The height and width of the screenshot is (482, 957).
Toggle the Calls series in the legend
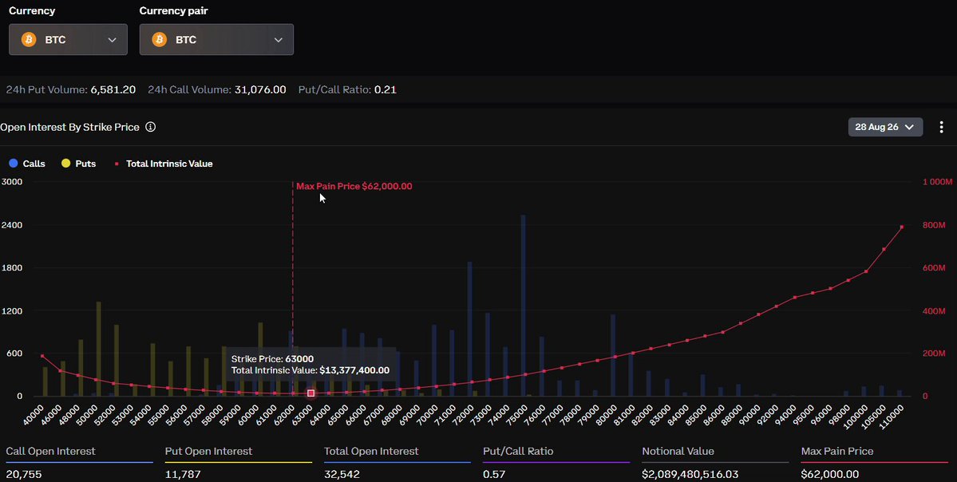click(x=27, y=164)
